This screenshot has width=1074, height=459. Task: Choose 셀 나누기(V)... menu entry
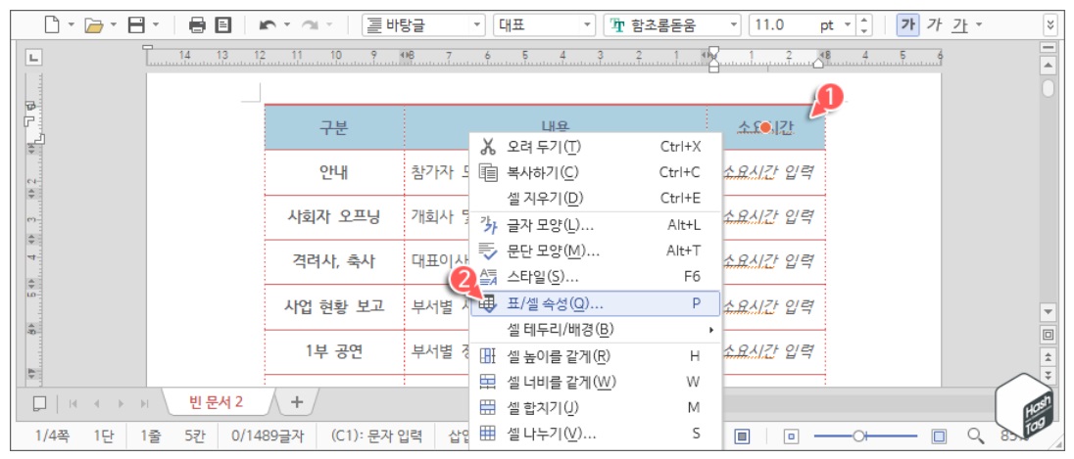[x=595, y=434]
